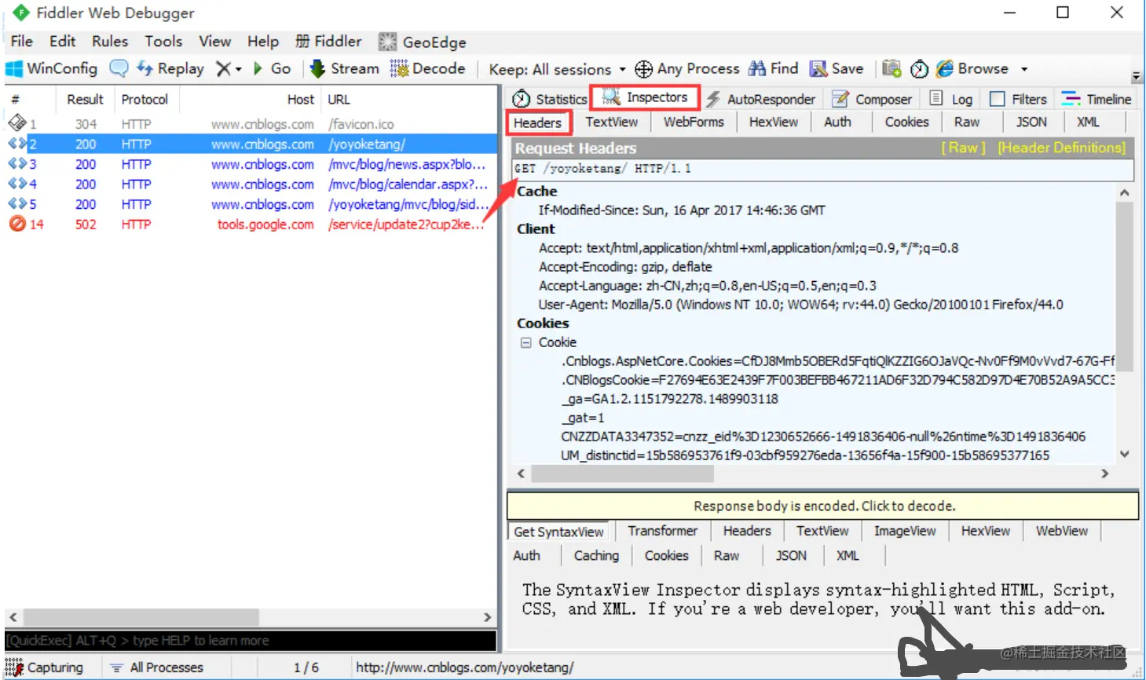Select session 14 tools.google.com row
This screenshot has width=1146, height=680.
250,224
